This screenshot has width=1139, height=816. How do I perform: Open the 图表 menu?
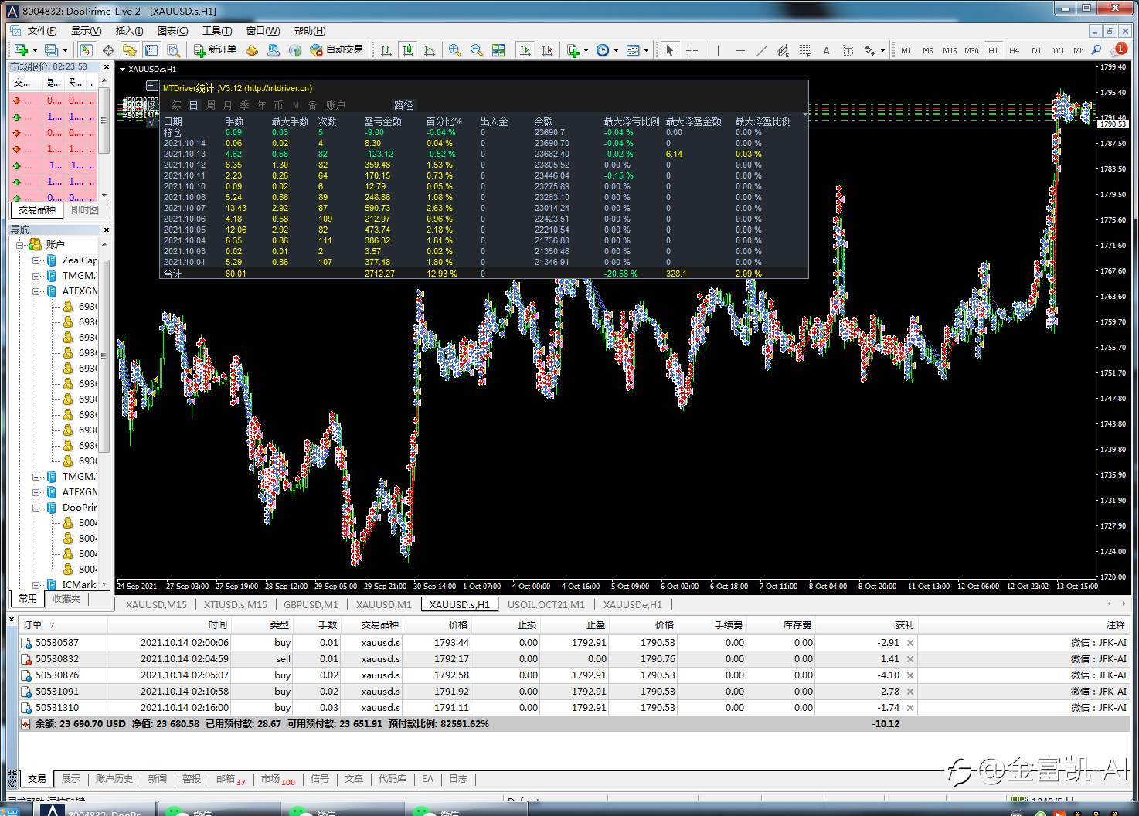173,31
